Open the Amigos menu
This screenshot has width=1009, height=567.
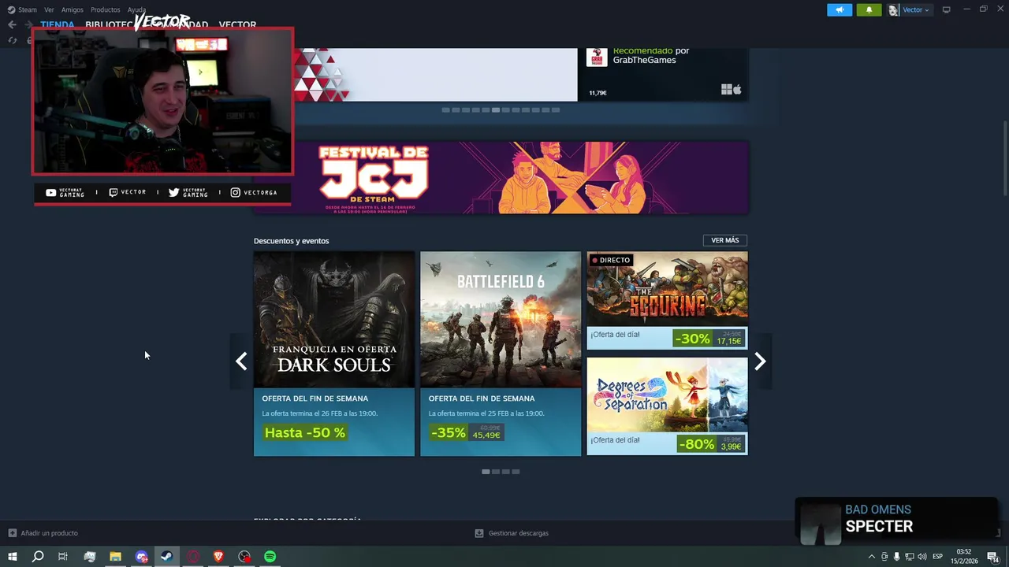point(73,9)
